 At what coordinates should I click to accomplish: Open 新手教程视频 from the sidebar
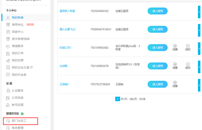(20, 39)
